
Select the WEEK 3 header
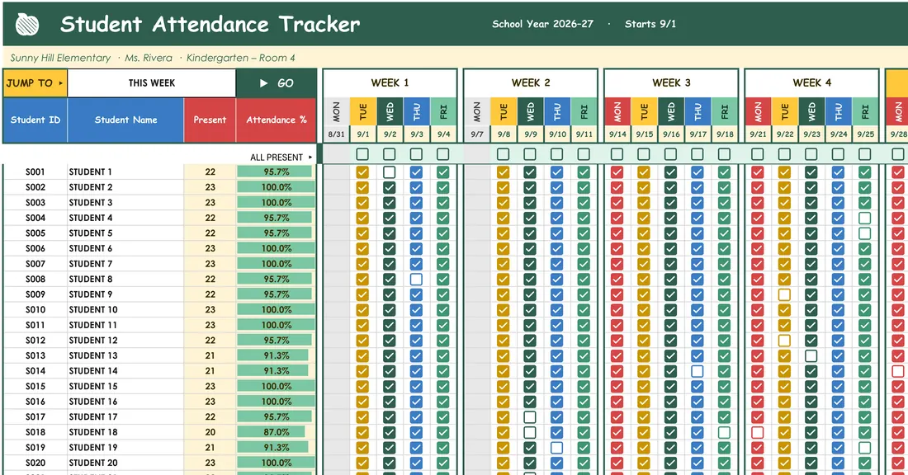point(671,82)
